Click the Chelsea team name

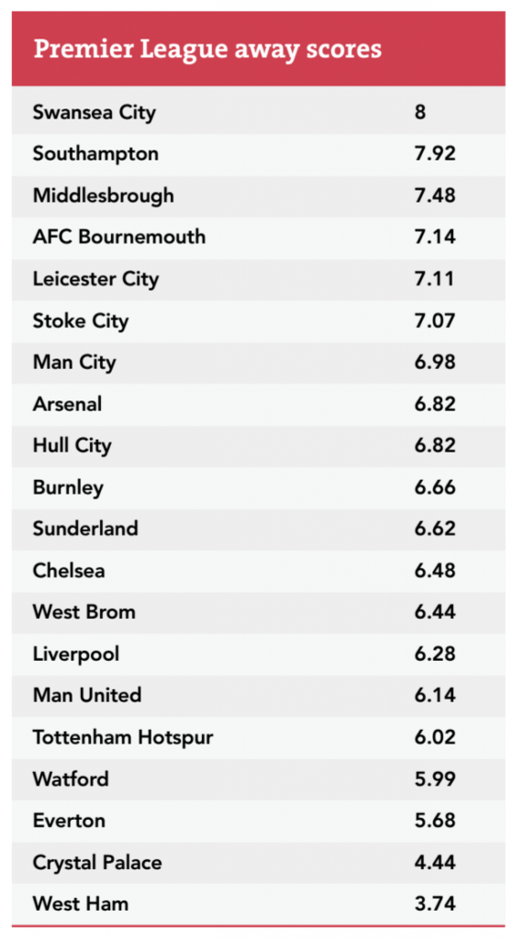pyautogui.click(x=68, y=571)
